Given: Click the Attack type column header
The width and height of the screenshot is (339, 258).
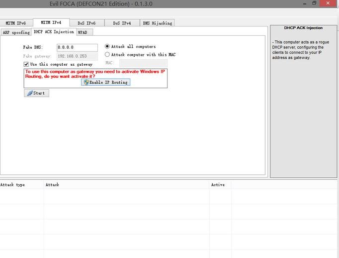Looking at the screenshot, I should [x=21, y=185].
